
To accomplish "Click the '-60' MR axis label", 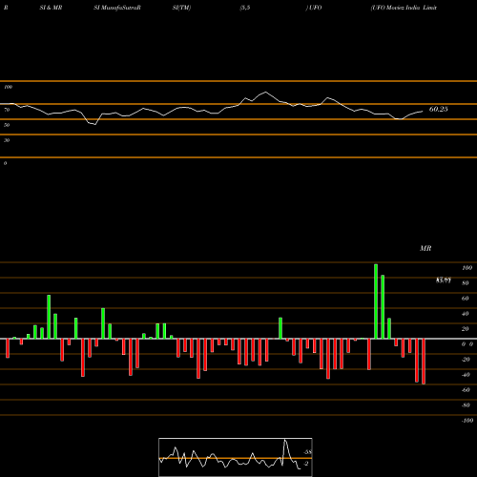I will click(466, 390).
